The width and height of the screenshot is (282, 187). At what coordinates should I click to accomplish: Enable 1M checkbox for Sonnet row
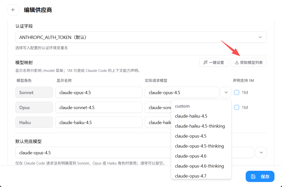tap(236, 92)
